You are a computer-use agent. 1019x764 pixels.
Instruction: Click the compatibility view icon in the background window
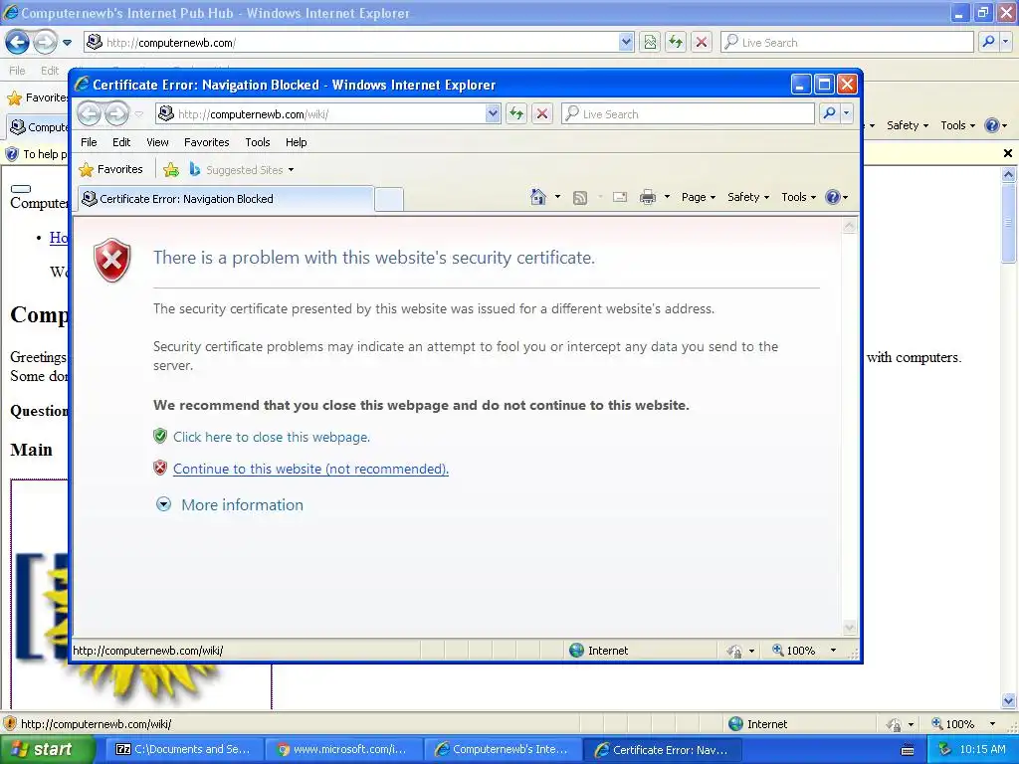click(x=650, y=42)
